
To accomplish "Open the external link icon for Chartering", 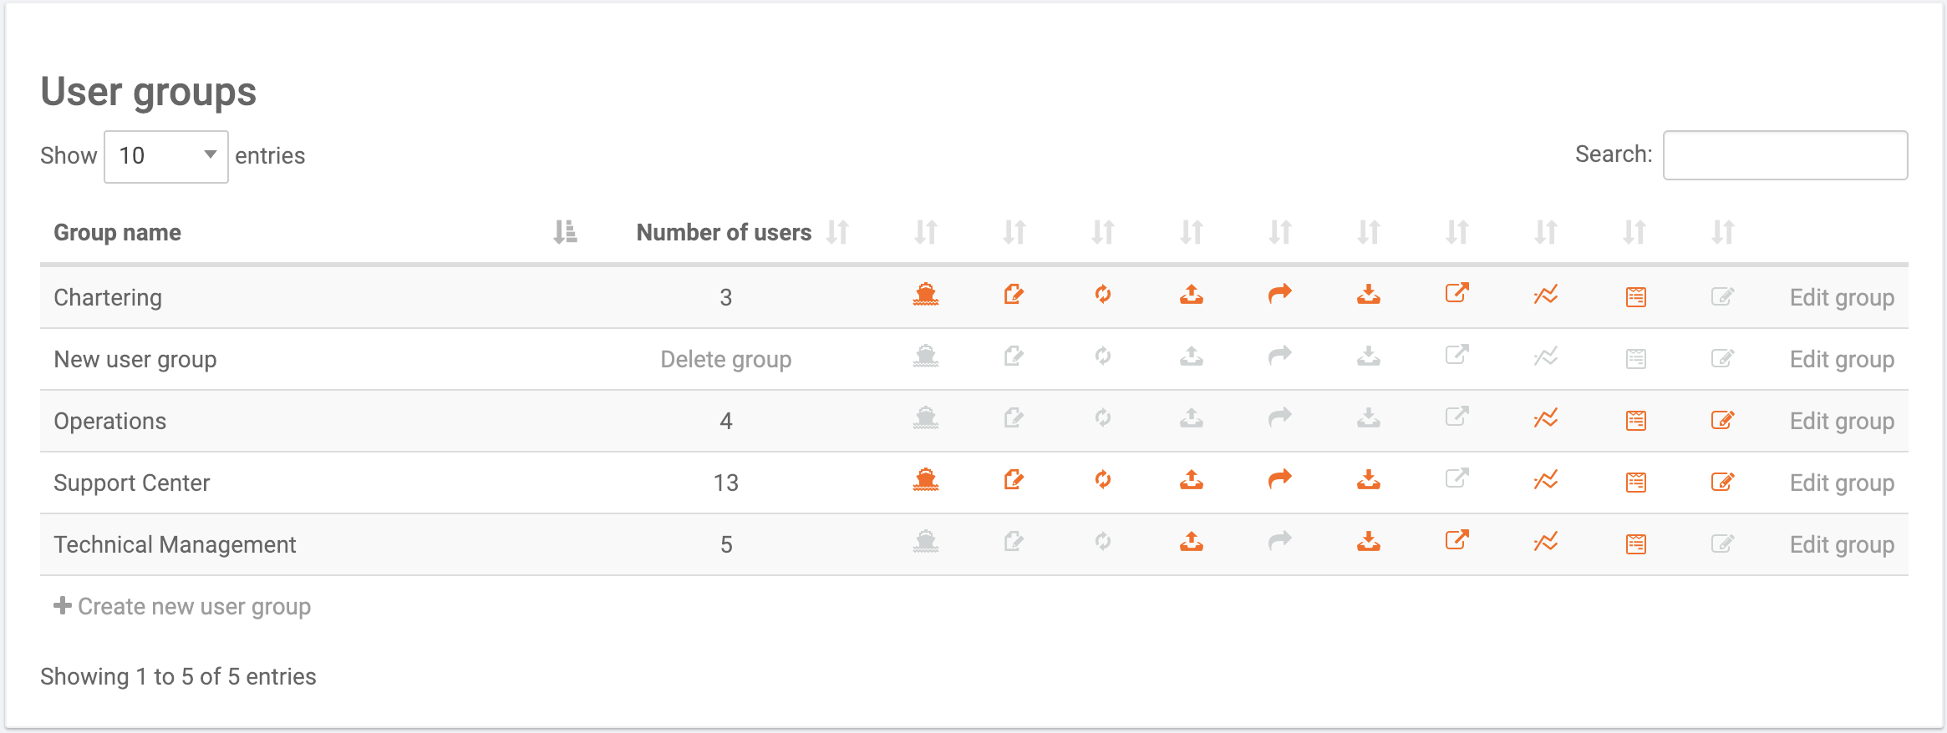I will point(1457,294).
